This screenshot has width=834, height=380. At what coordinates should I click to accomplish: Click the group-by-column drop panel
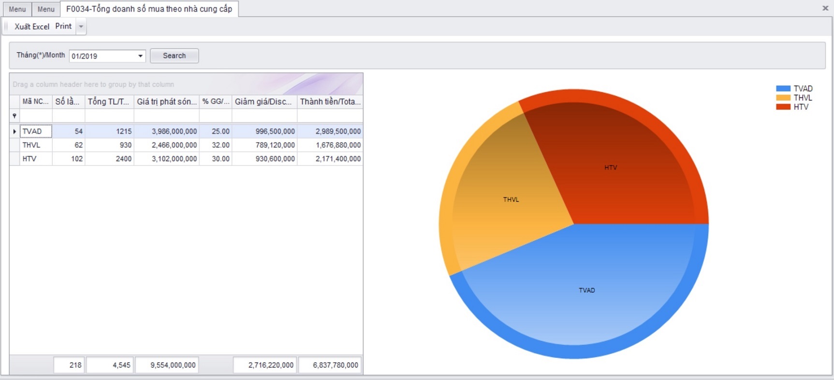point(186,84)
